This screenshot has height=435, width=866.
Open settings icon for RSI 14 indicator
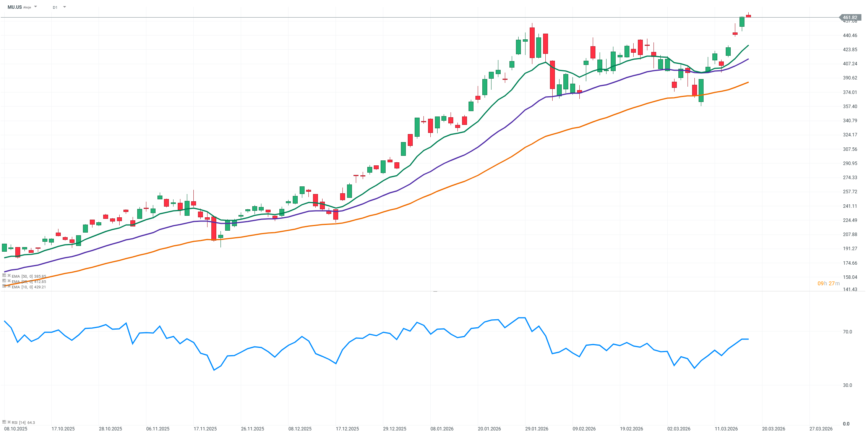tap(4, 422)
